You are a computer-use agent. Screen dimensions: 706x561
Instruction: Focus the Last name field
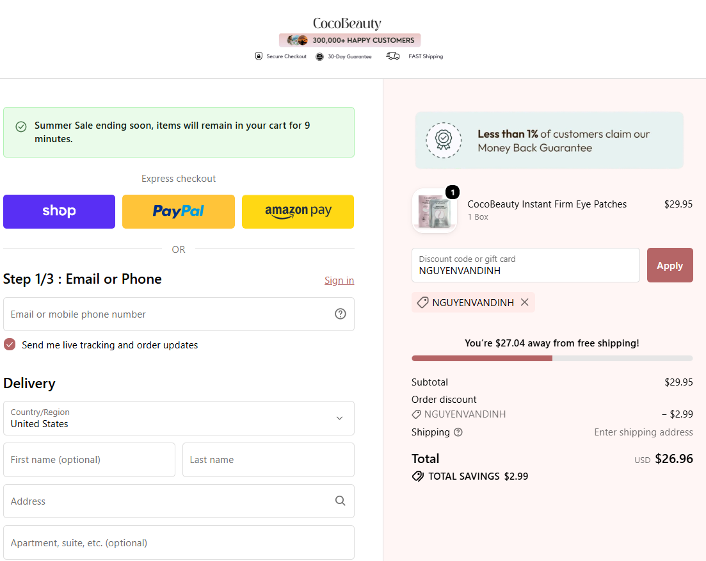(x=268, y=460)
